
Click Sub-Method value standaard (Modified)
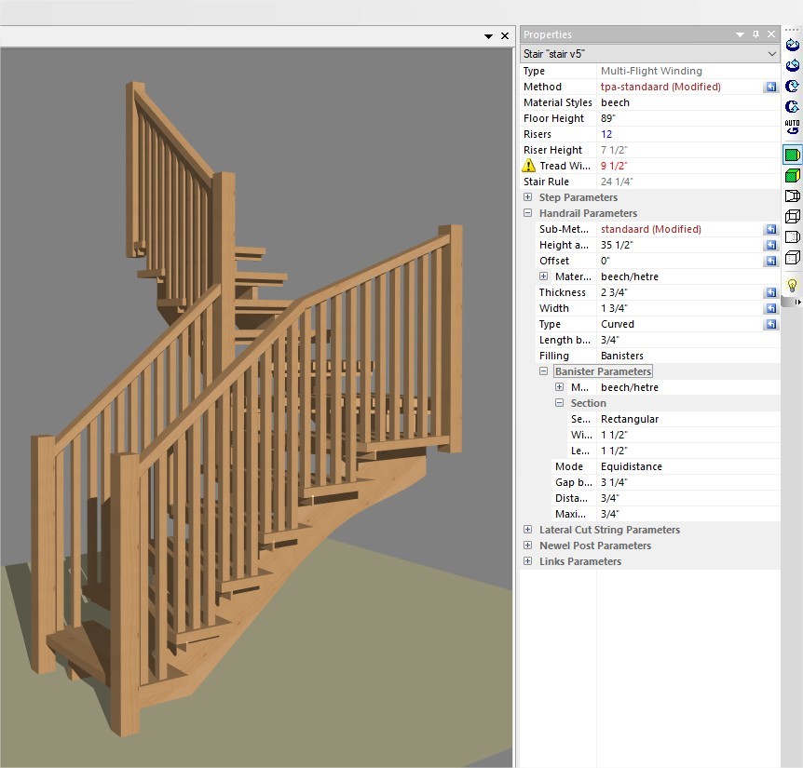[651, 229]
